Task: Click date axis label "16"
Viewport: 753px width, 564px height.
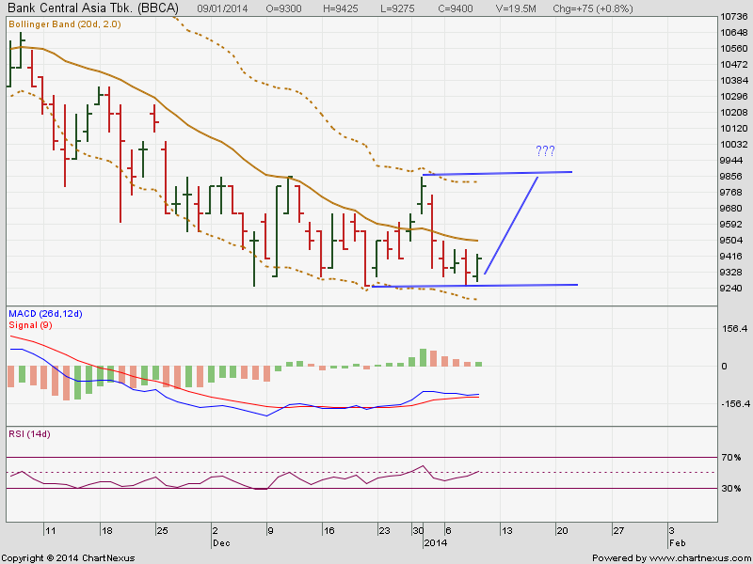Action: coord(329,531)
